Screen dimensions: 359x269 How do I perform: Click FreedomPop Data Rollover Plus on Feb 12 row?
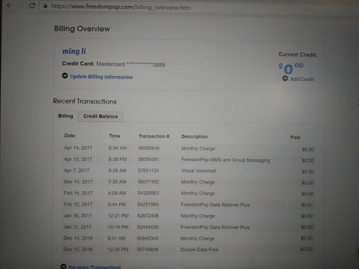[x=215, y=205]
